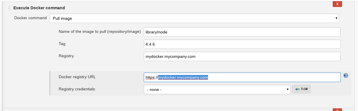Open the Docker command dropdown showing Pull image

[194, 18]
